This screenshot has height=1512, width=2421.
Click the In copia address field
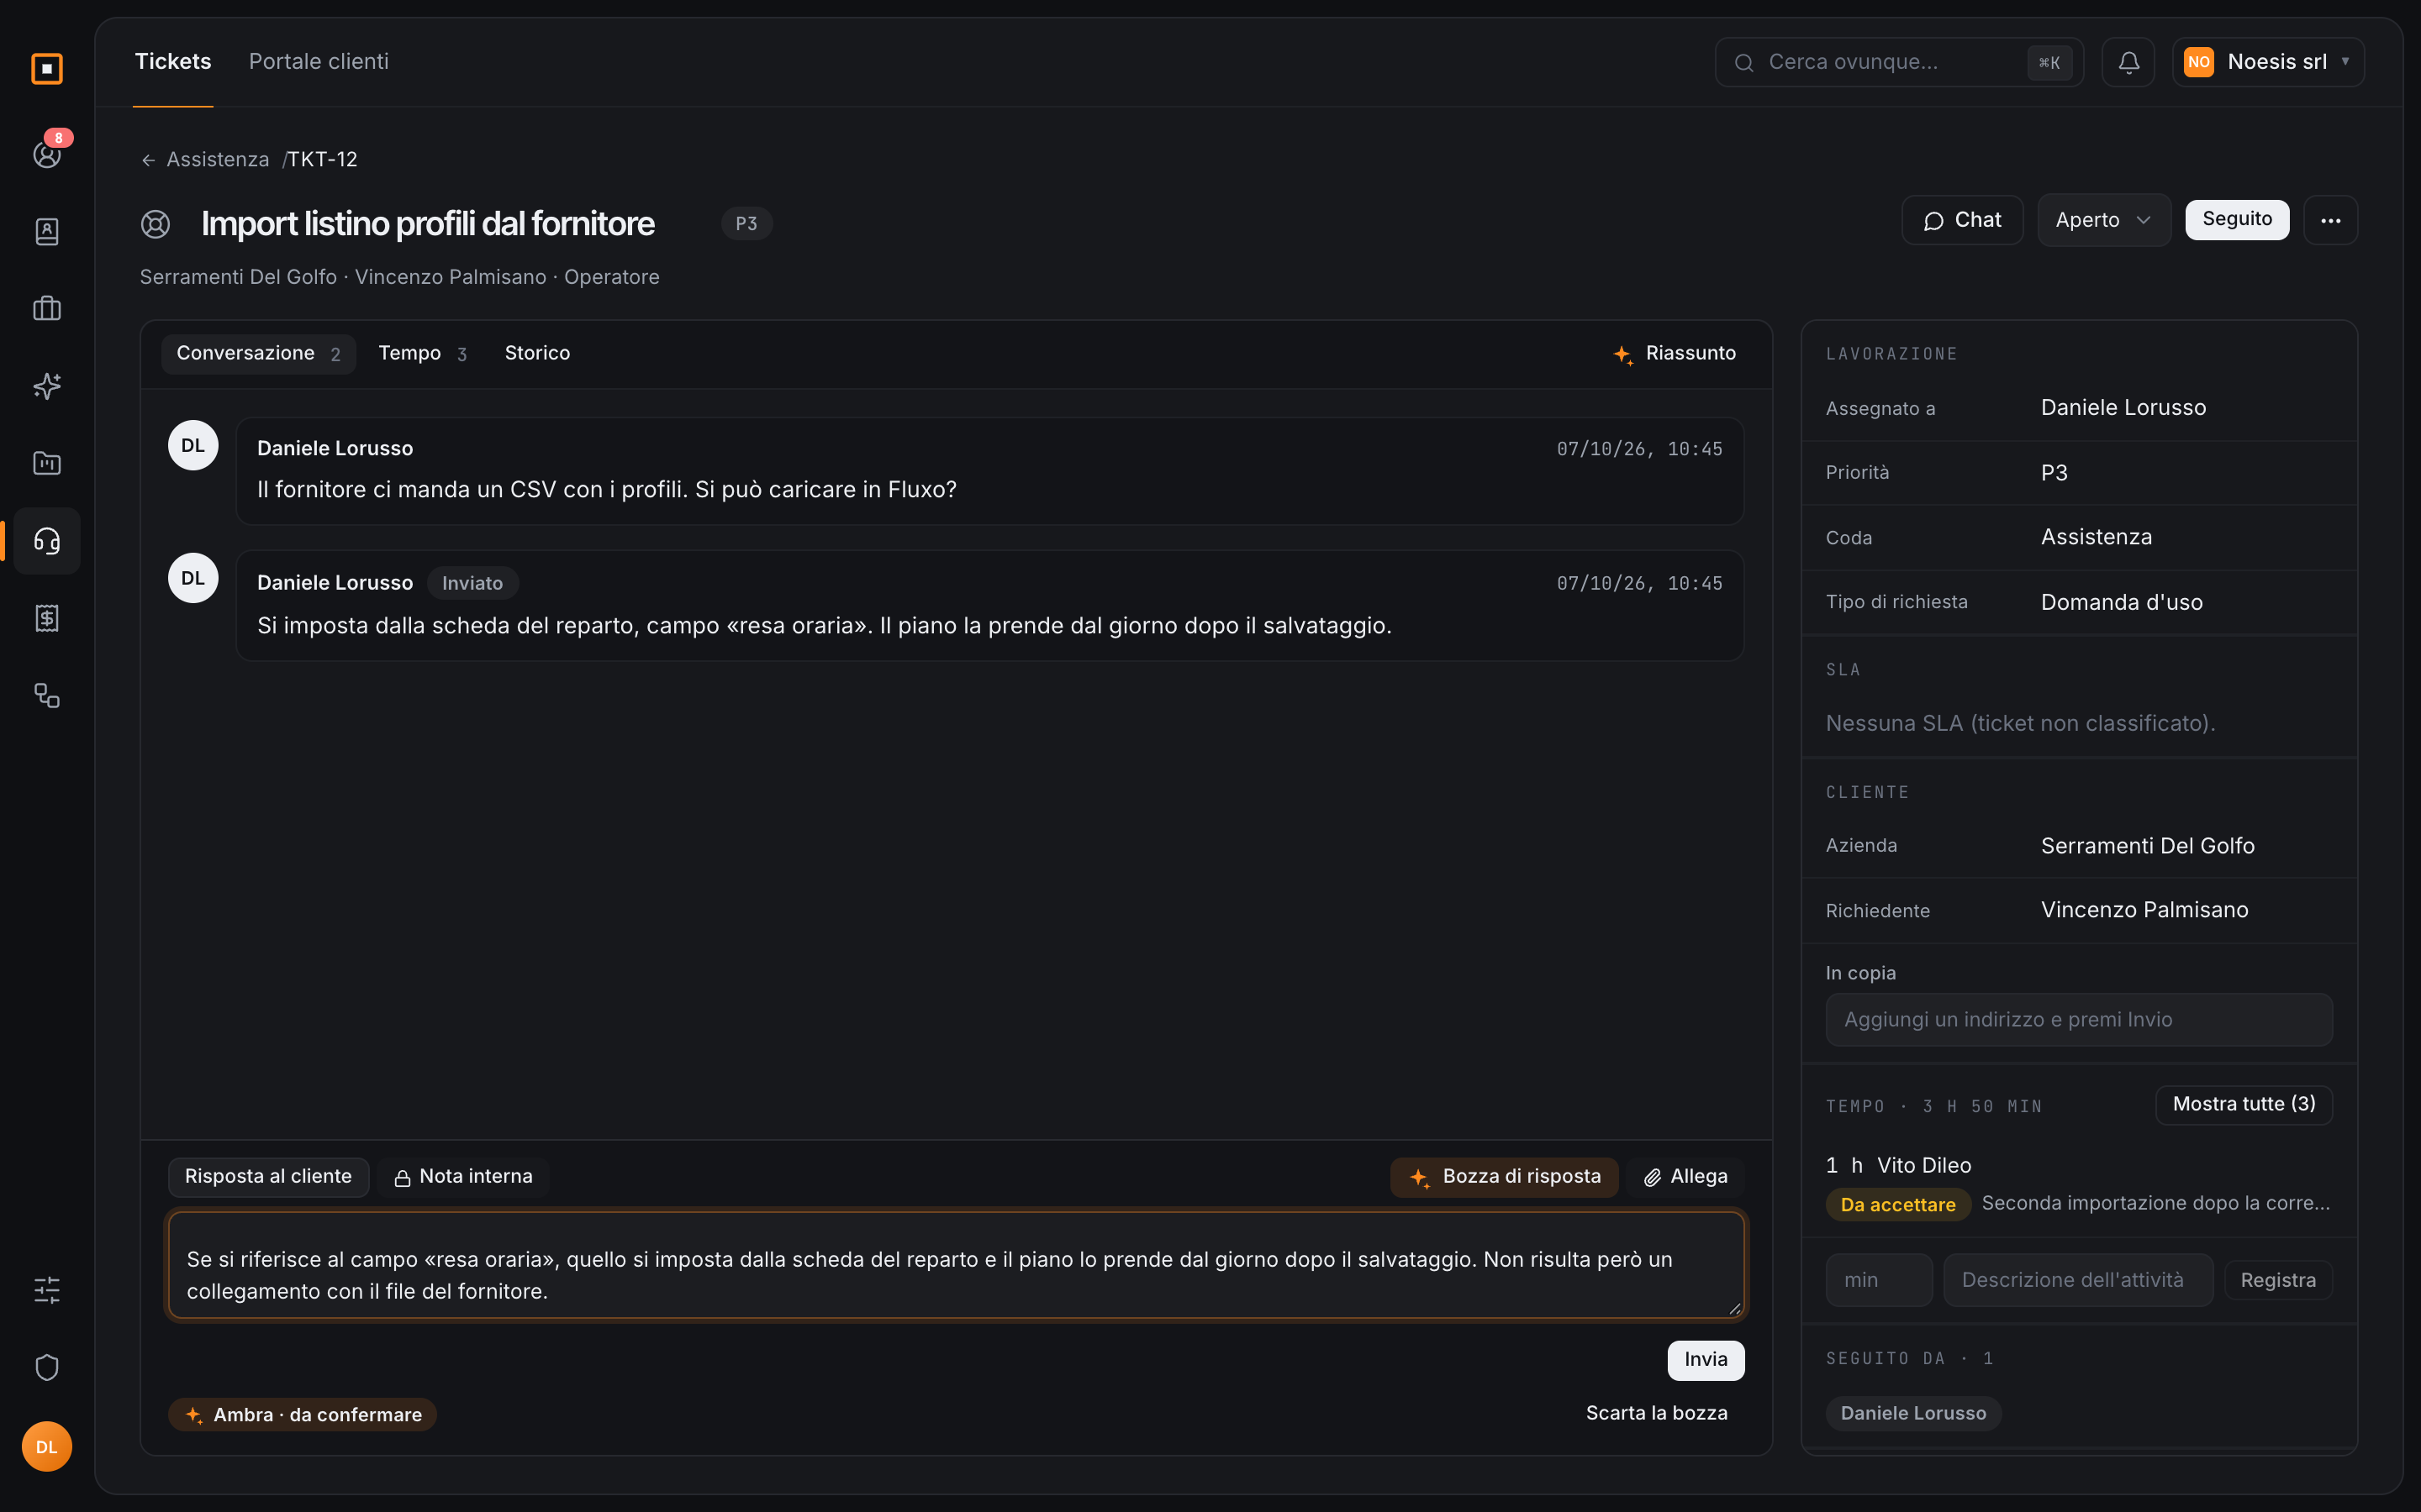[x=2079, y=1020]
